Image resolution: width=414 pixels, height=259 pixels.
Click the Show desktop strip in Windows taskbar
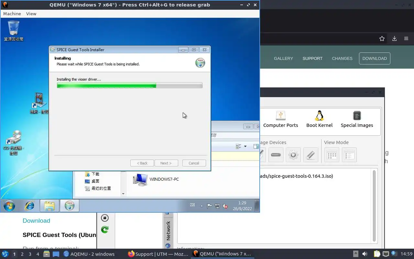pyautogui.click(x=257, y=206)
